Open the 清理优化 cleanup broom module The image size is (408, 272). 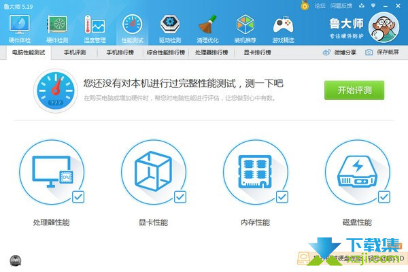tap(207, 29)
